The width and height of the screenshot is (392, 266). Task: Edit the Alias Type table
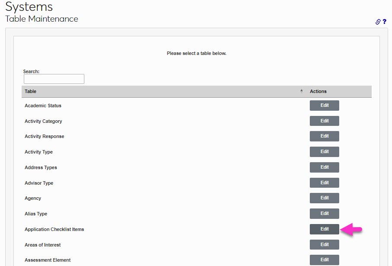pos(324,213)
